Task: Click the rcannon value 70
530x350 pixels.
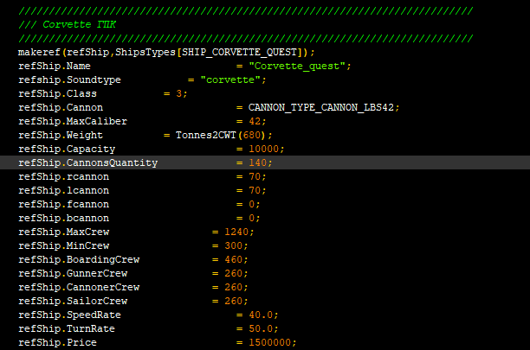Action: [255, 176]
